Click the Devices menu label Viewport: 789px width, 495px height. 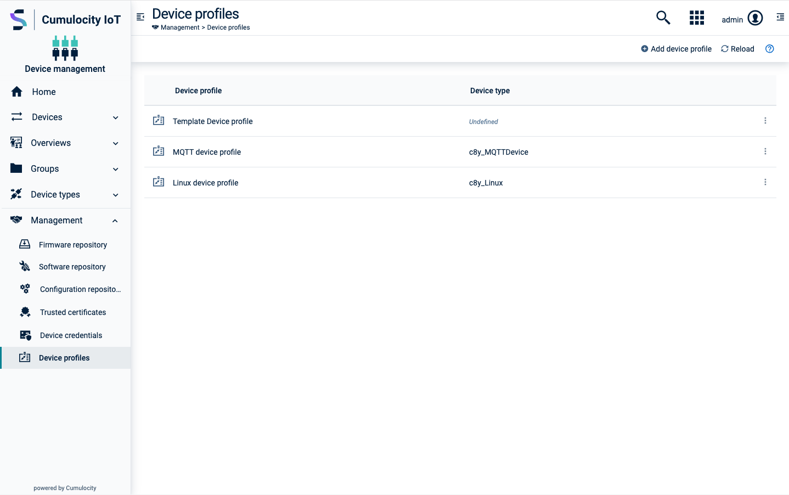(x=47, y=117)
